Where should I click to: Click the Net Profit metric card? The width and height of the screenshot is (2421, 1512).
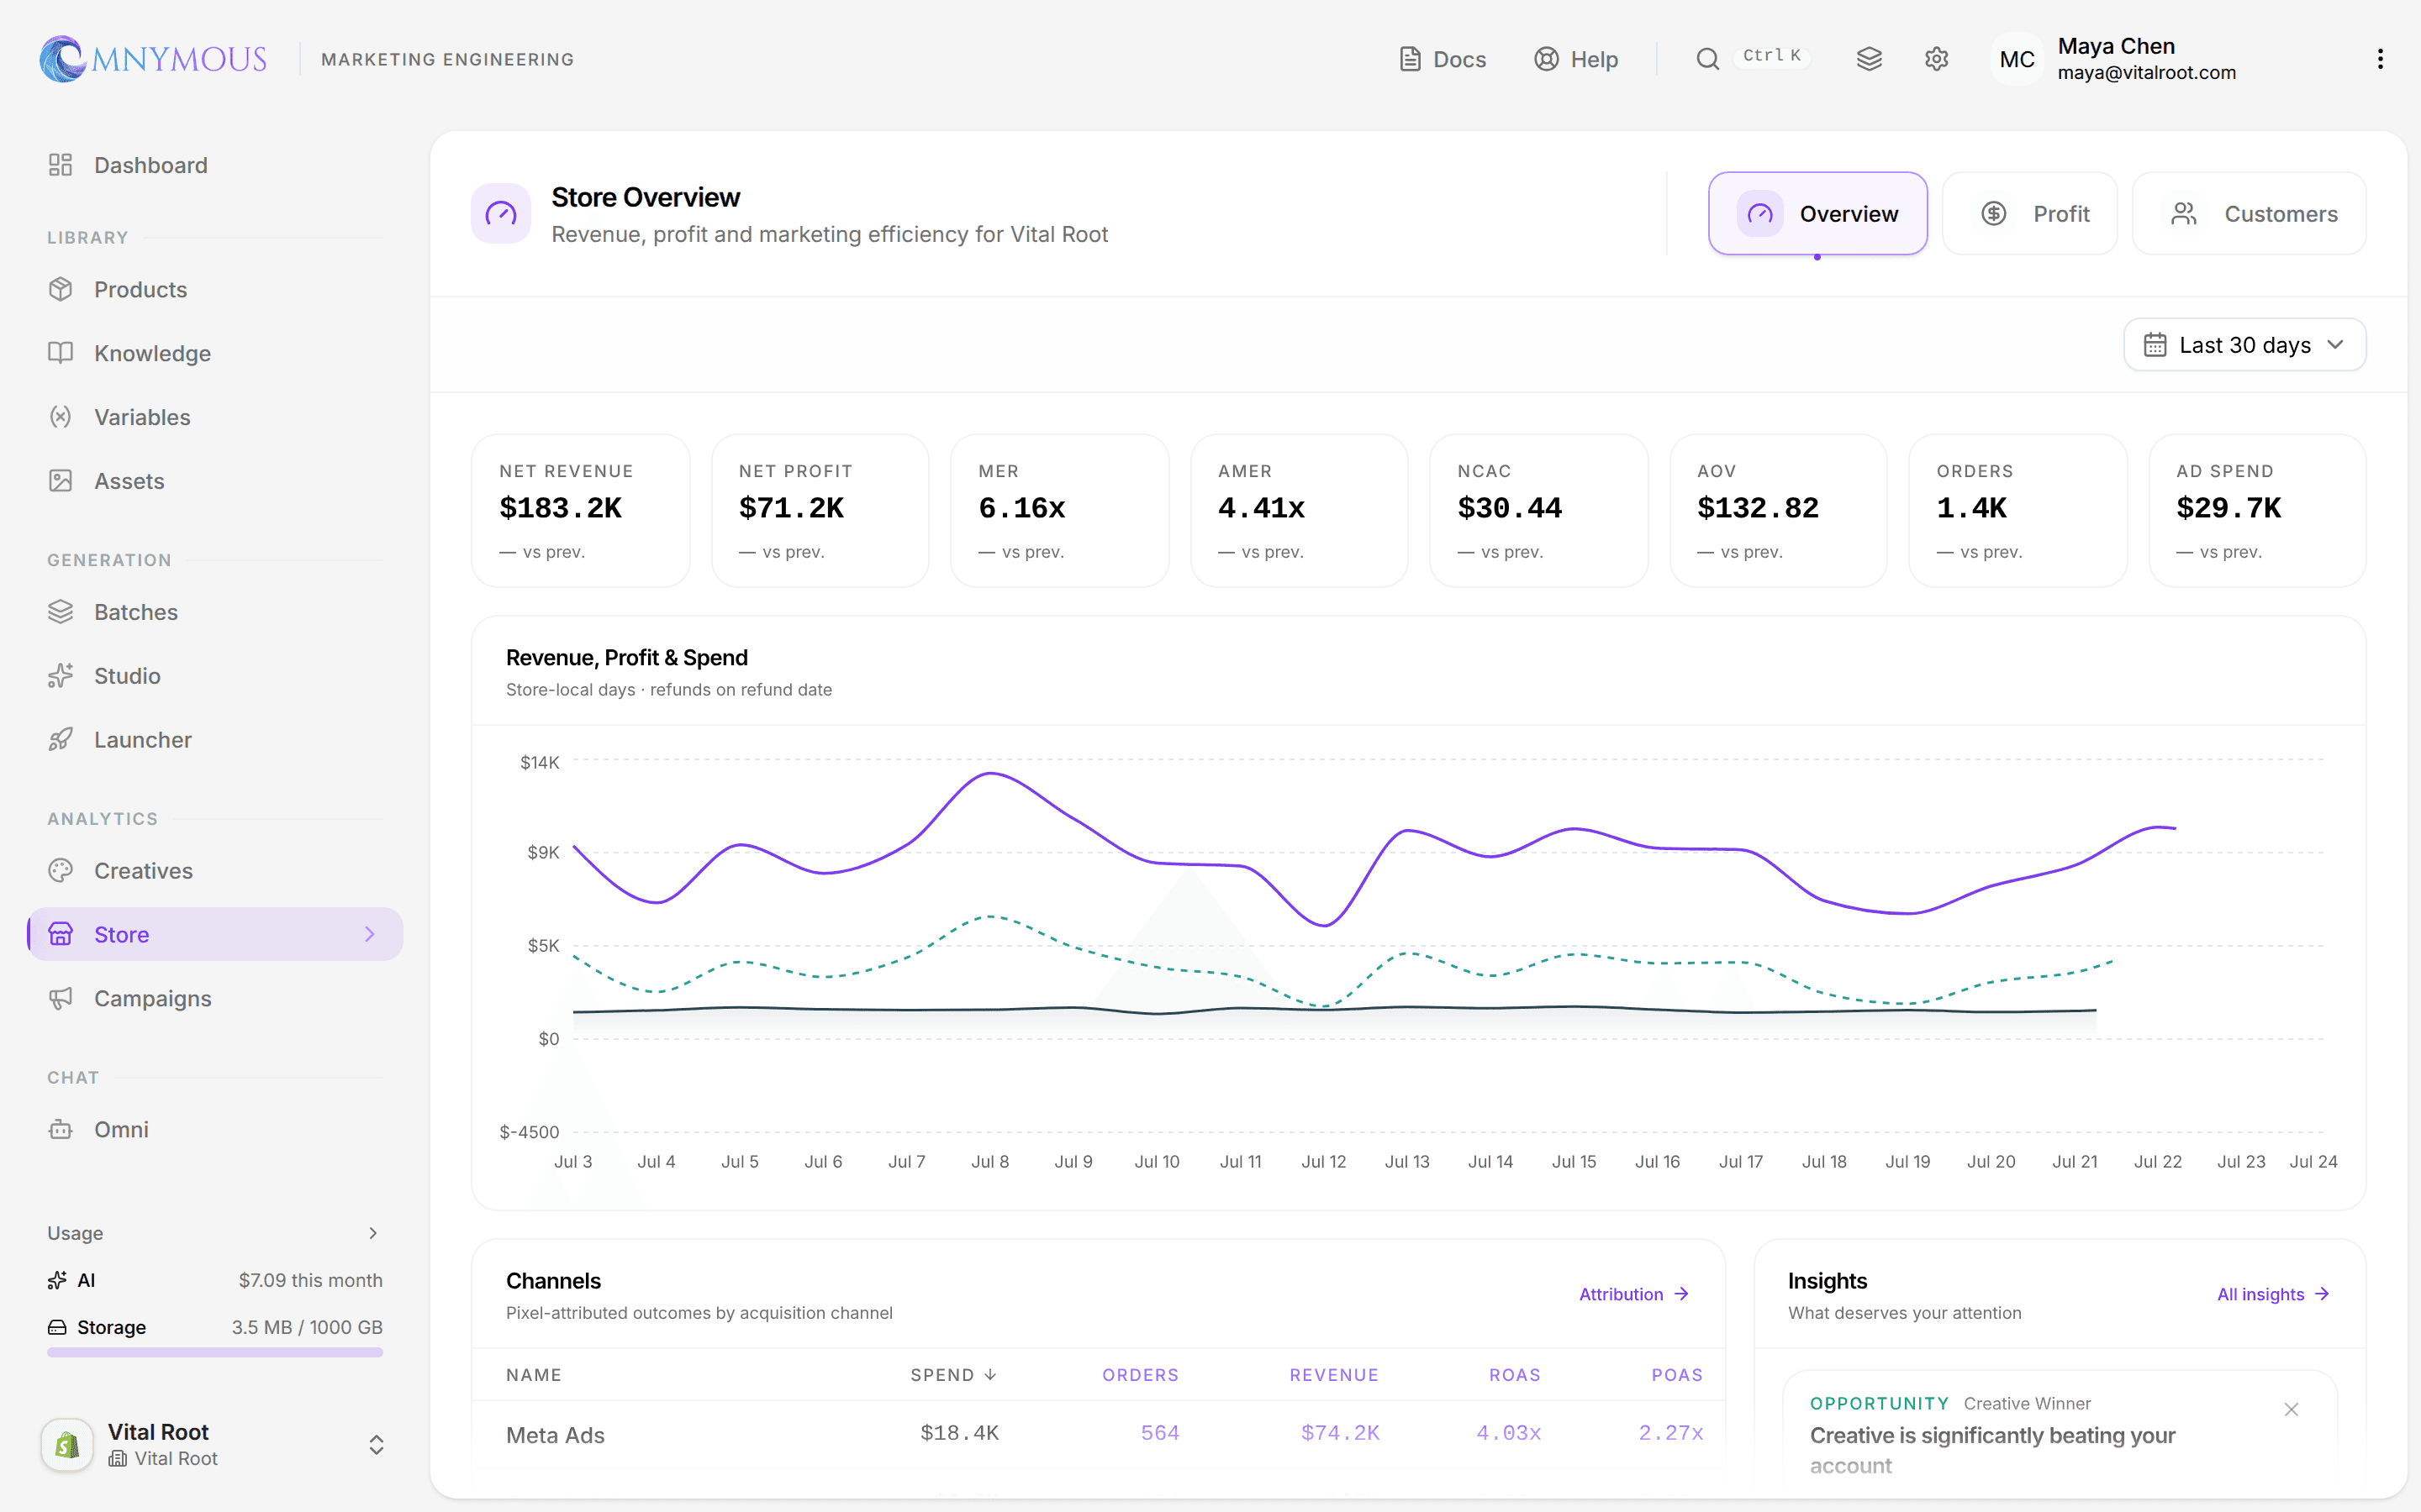pos(820,510)
